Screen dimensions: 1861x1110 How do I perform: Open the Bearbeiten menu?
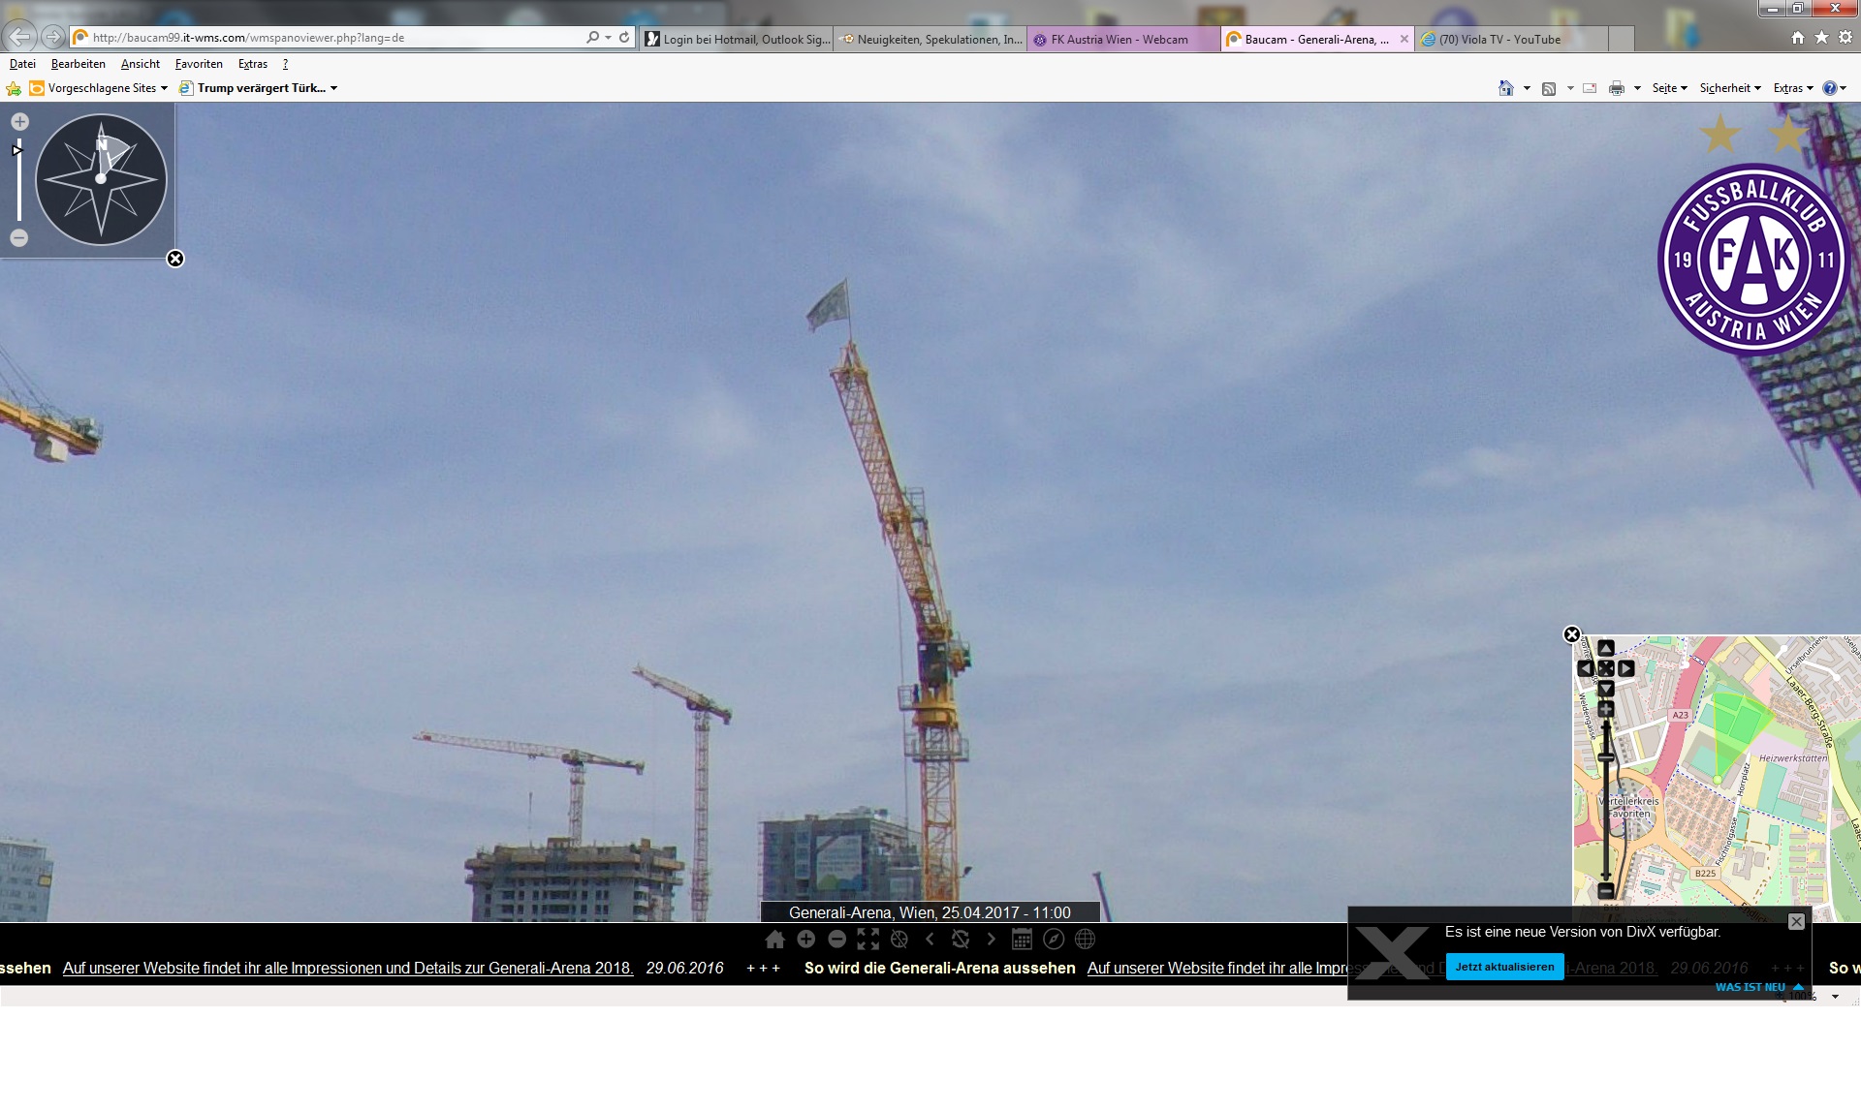point(79,64)
